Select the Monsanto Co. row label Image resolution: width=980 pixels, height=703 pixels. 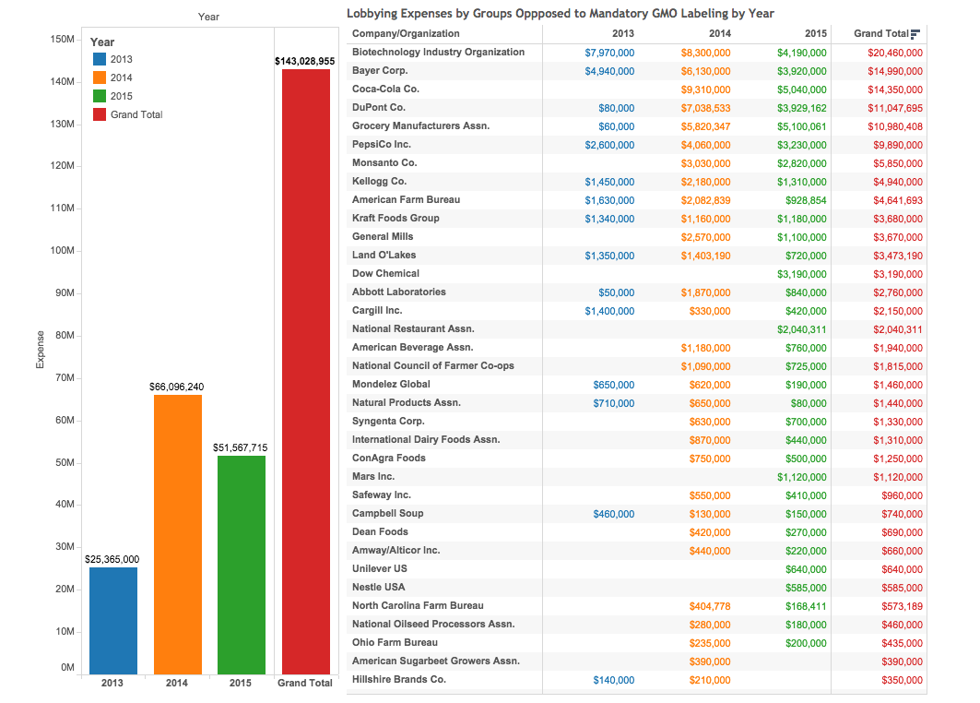384,163
